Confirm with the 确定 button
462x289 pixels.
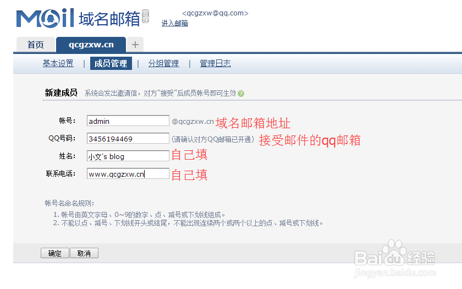click(55, 253)
